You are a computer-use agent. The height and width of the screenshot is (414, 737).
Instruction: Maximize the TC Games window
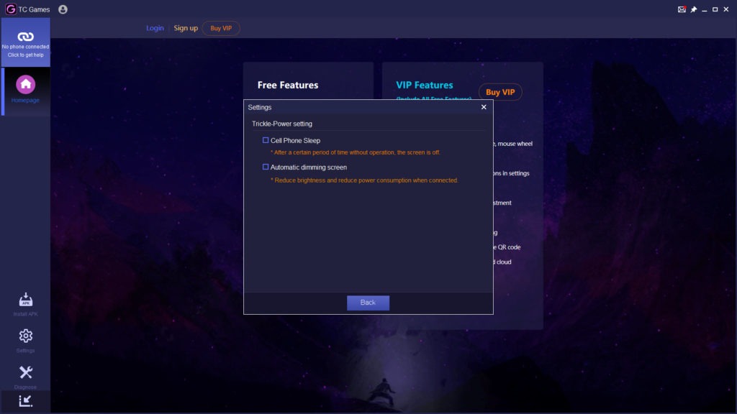coord(715,9)
